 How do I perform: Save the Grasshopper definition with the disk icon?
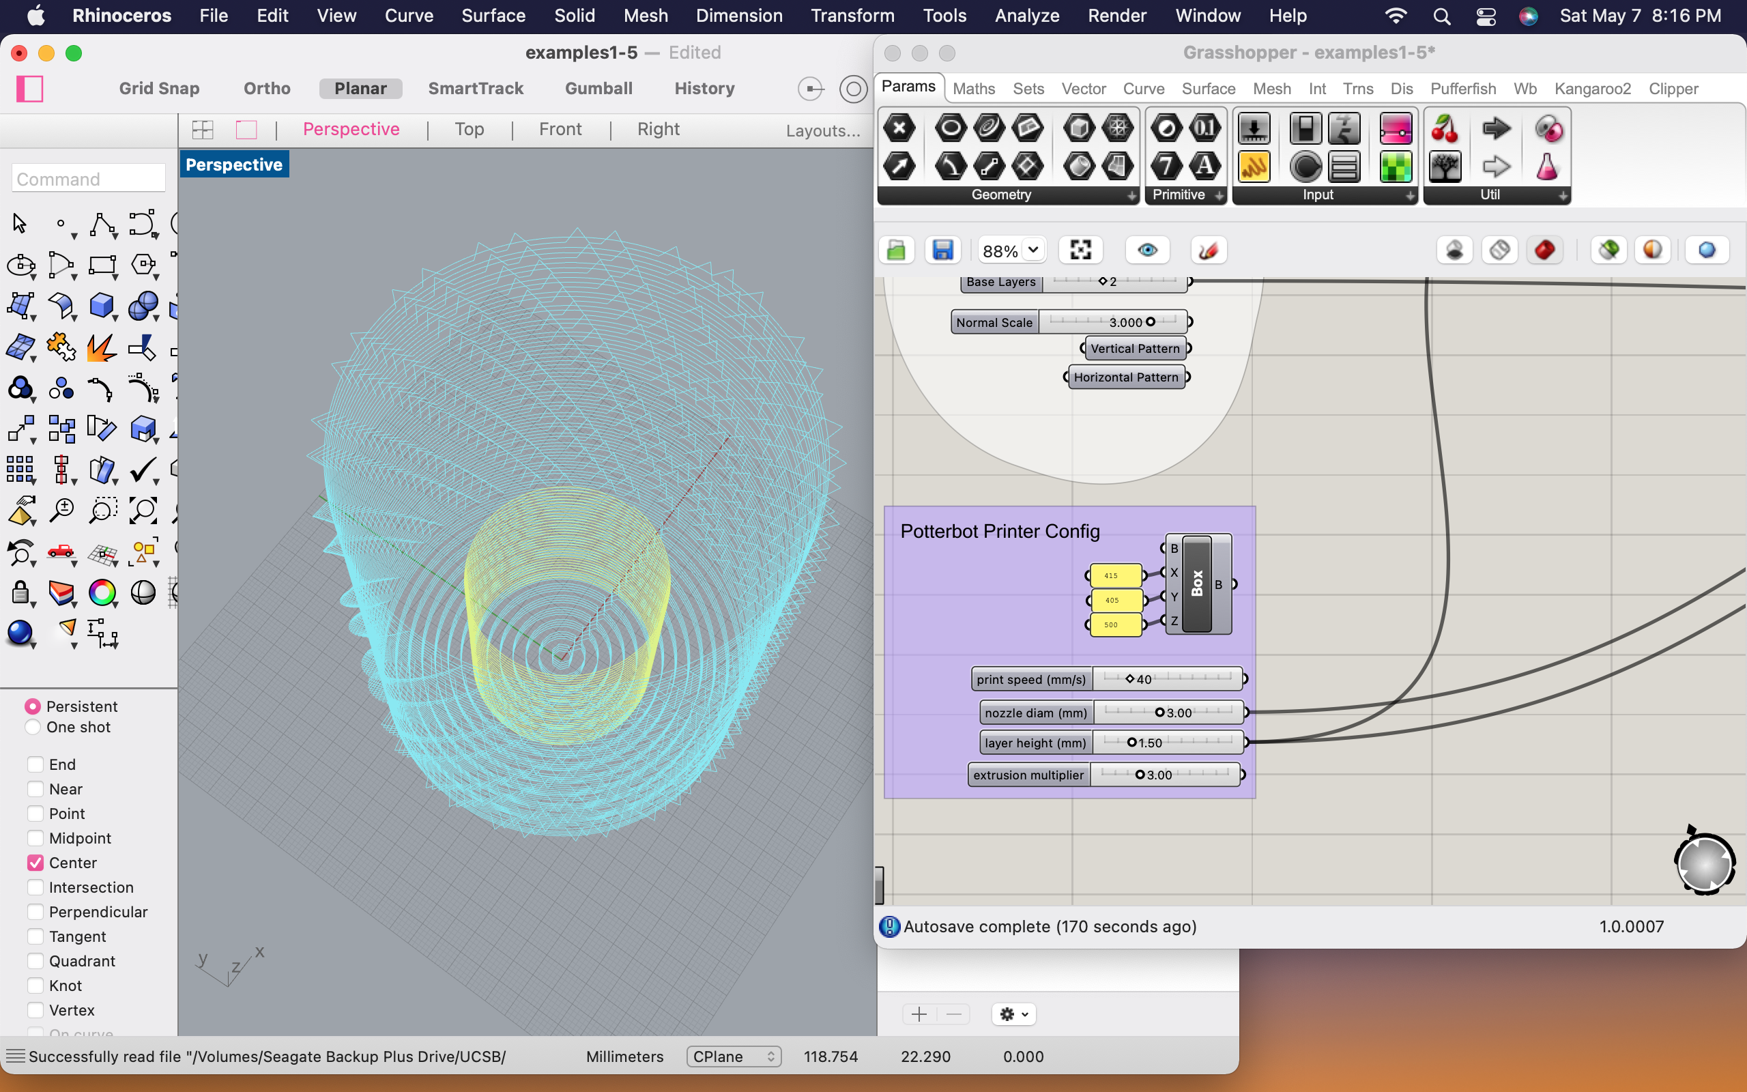[x=944, y=250]
